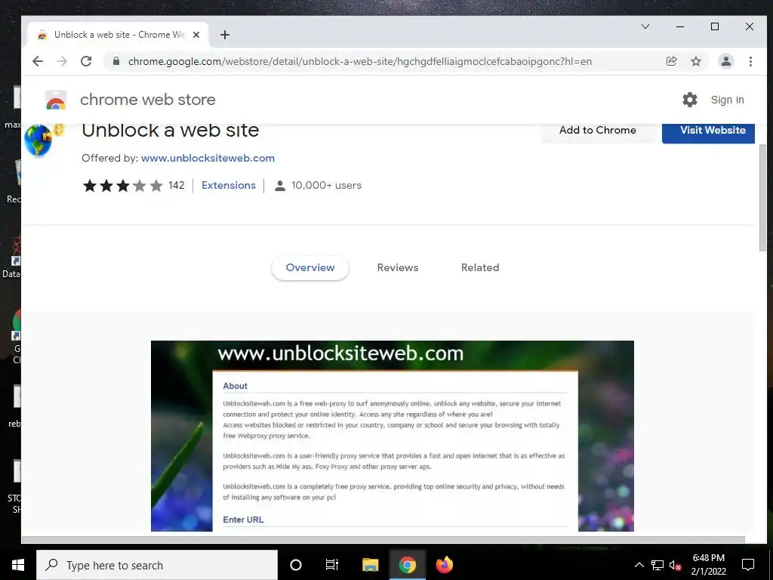The width and height of the screenshot is (773, 580).
Task: Open the Windows Start menu
Action: pos(18,565)
